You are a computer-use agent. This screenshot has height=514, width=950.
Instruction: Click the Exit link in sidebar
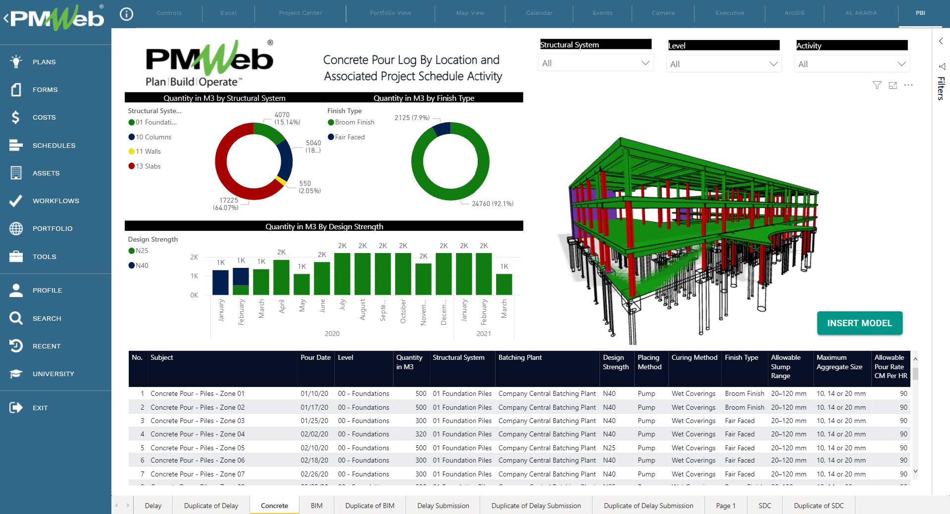click(x=40, y=408)
